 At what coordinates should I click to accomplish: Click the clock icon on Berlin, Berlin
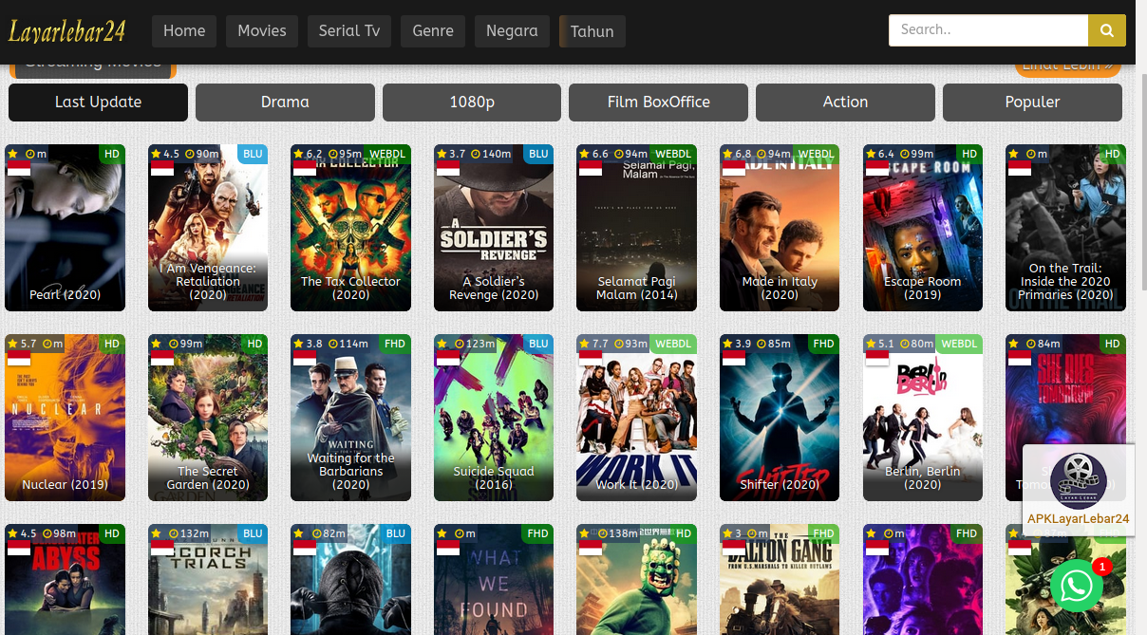pos(904,344)
